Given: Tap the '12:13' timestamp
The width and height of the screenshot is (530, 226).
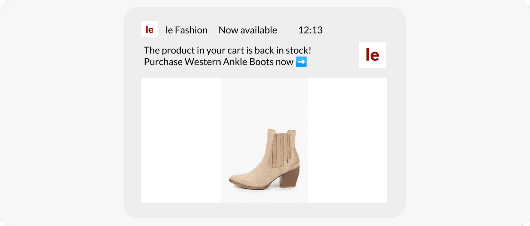Looking at the screenshot, I should point(311,30).
